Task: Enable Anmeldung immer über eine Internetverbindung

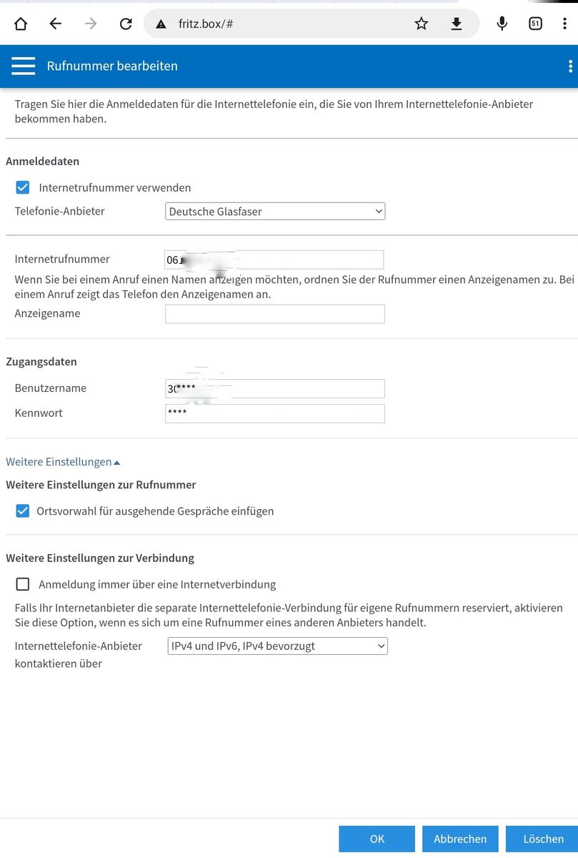Action: (23, 584)
